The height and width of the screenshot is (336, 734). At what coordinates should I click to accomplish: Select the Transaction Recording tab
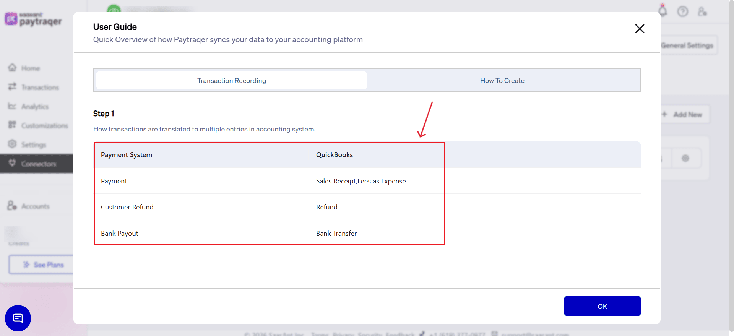click(x=232, y=81)
